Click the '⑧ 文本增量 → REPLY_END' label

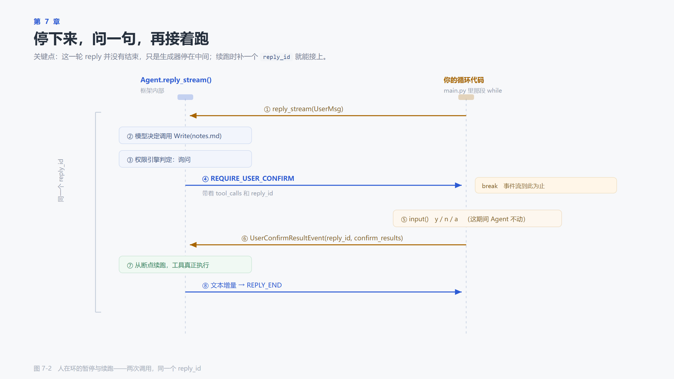(x=242, y=285)
